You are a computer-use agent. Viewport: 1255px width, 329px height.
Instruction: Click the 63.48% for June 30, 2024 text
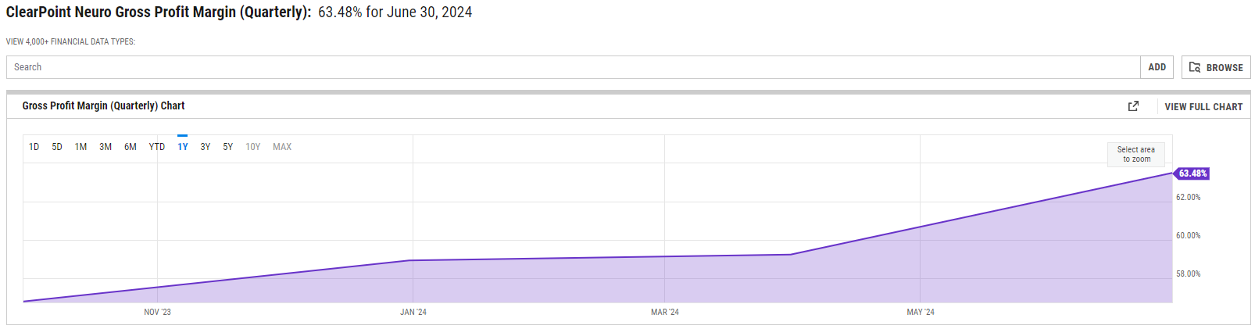tap(395, 13)
